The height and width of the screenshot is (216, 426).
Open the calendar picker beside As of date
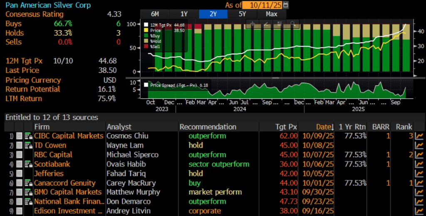point(285,5)
